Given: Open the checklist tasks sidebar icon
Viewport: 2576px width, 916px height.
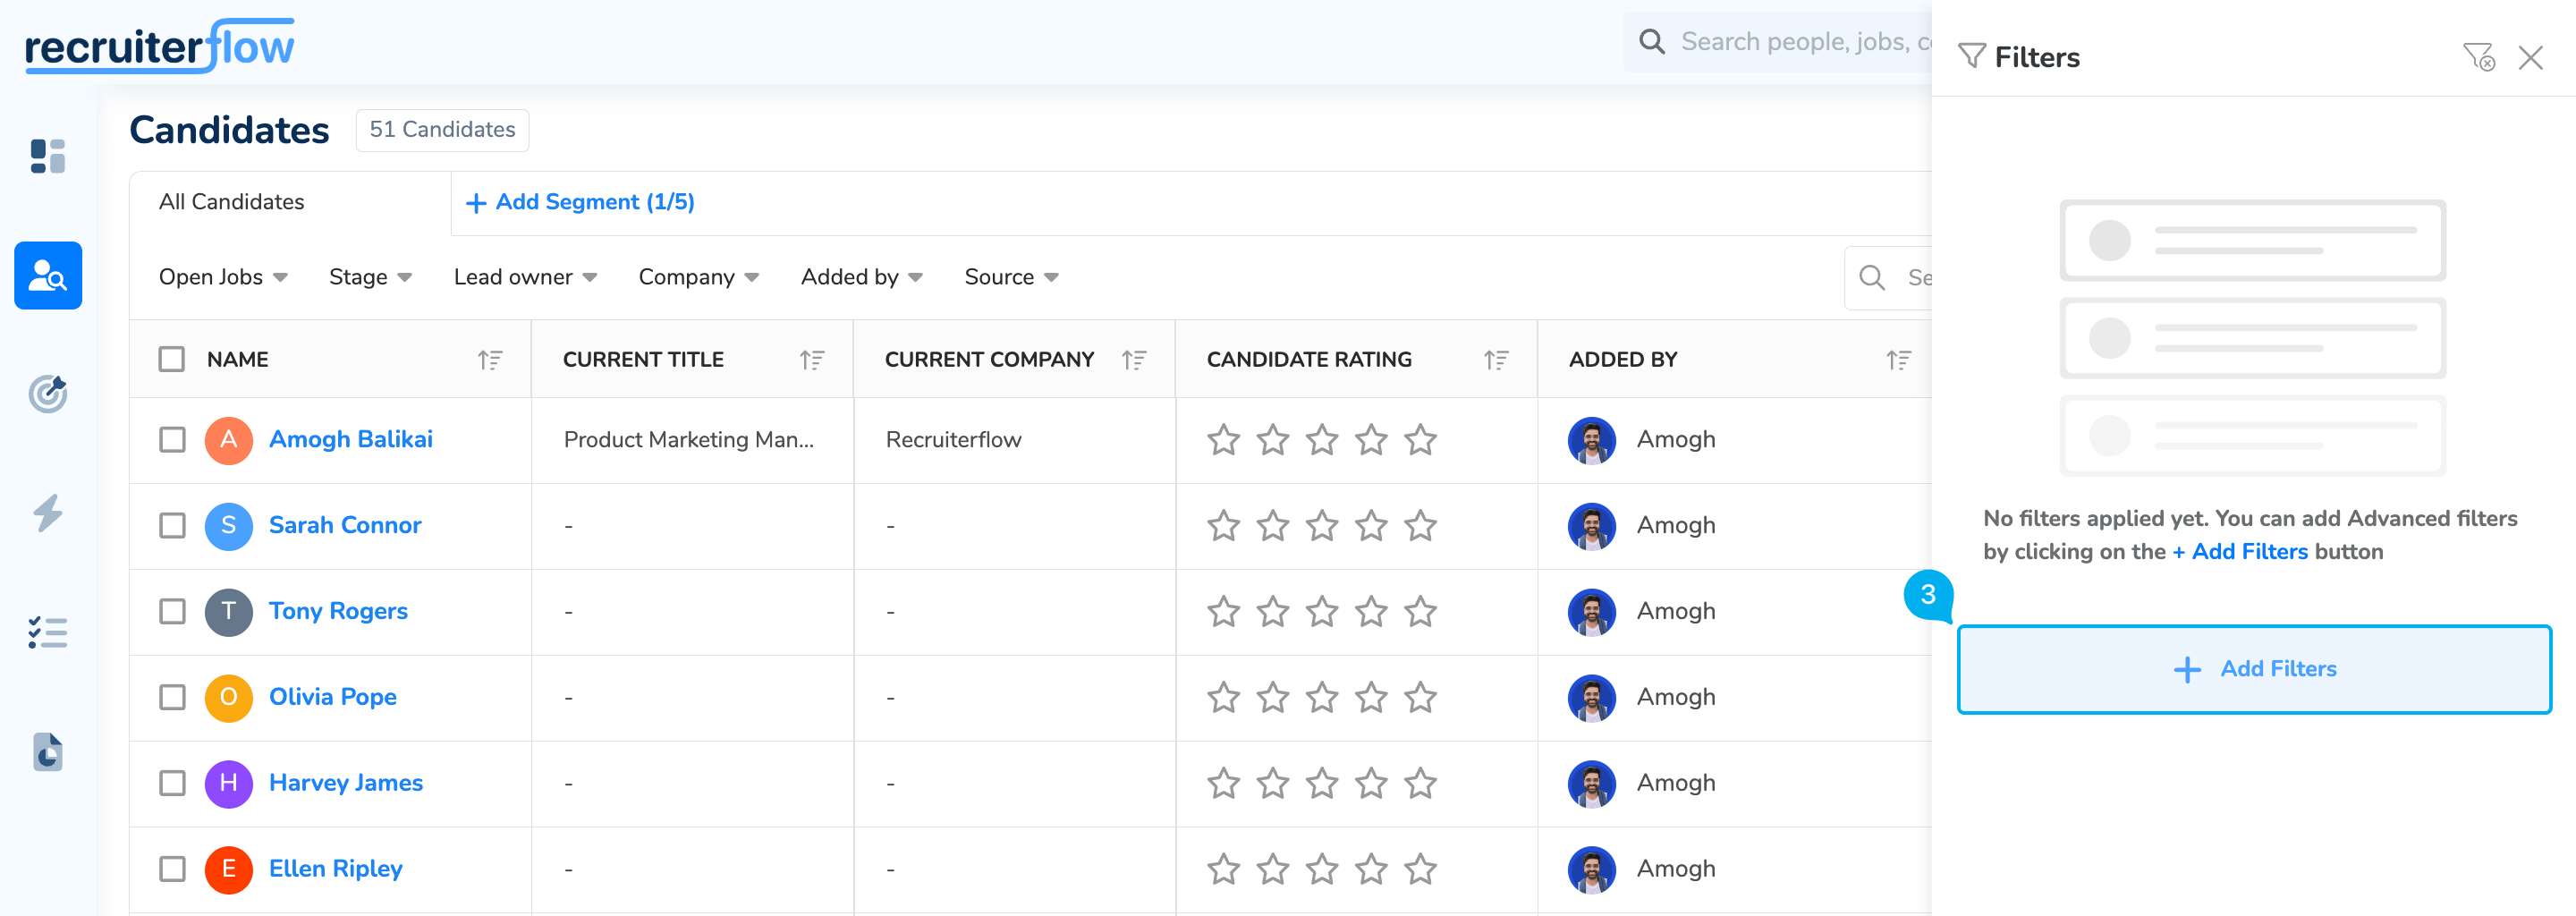Looking at the screenshot, I should [47, 632].
